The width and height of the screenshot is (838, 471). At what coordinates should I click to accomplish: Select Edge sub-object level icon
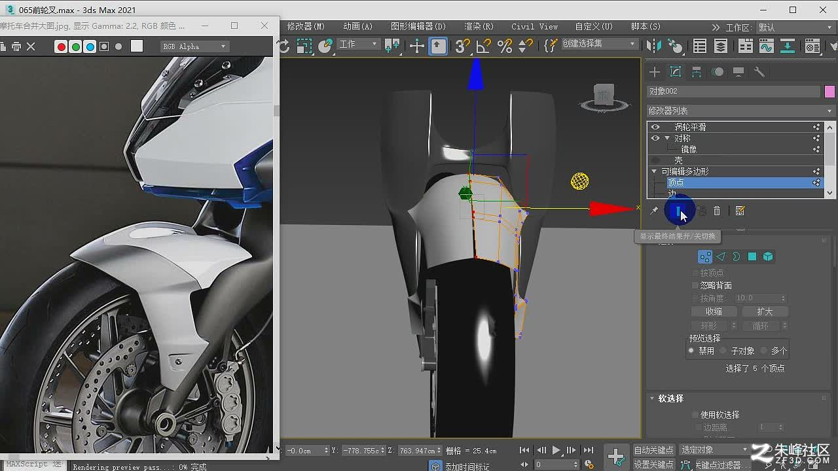721,256
